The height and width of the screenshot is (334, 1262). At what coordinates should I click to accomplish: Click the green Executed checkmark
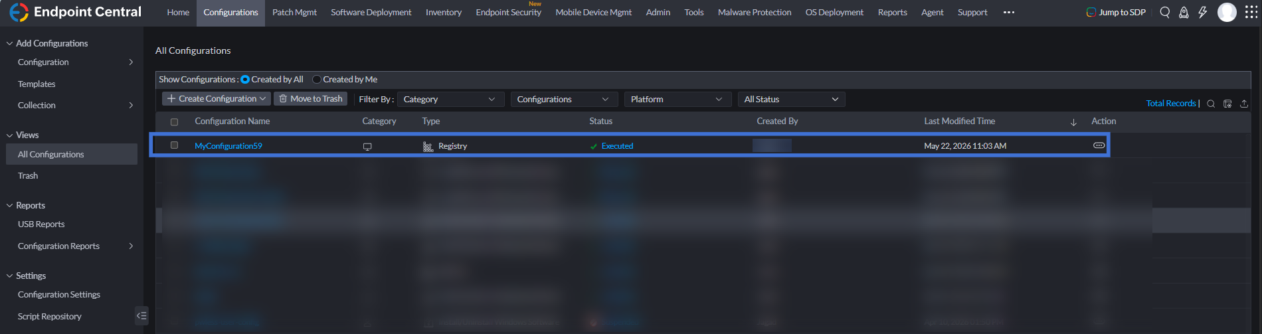click(594, 146)
